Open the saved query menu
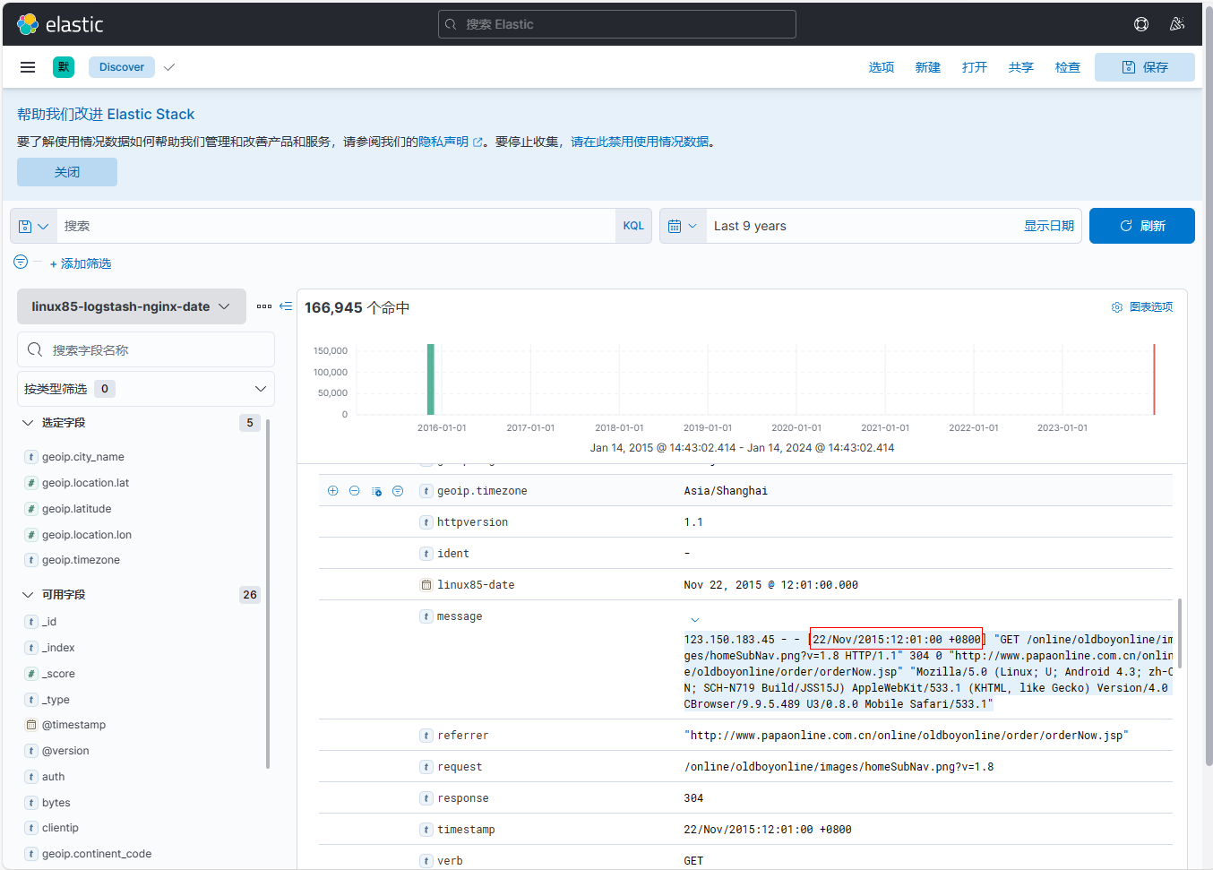 click(x=34, y=227)
